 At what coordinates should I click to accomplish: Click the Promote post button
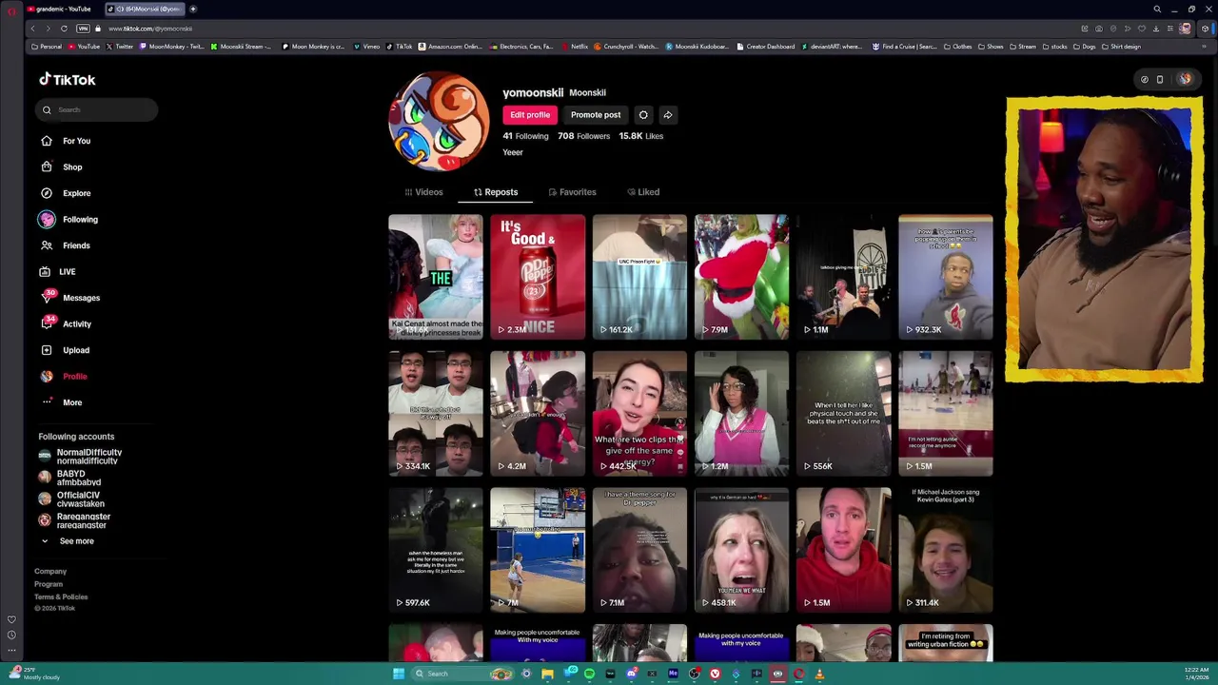pyautogui.click(x=596, y=115)
